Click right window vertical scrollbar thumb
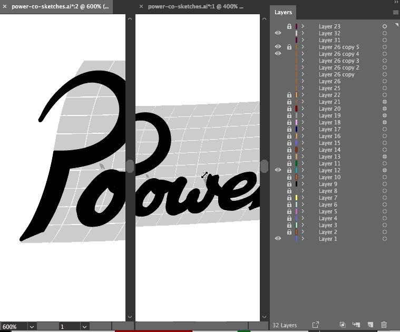The height and width of the screenshot is (332, 400). pos(264,166)
